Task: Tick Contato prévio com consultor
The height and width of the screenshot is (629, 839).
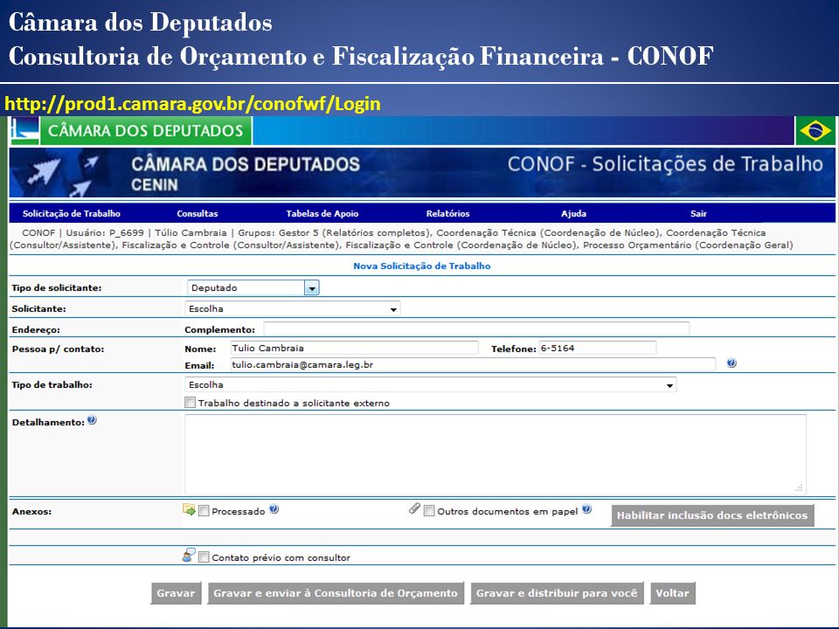Action: [x=204, y=557]
